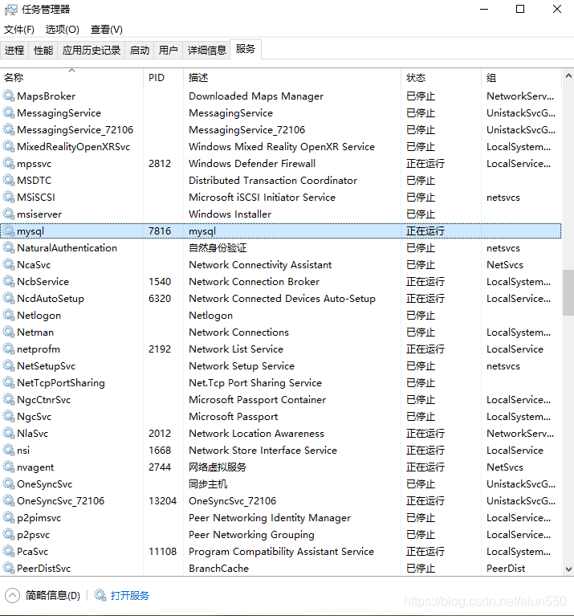This screenshot has height=616, width=574.
Task: Select the MessagingService row name
Action: click(59, 112)
